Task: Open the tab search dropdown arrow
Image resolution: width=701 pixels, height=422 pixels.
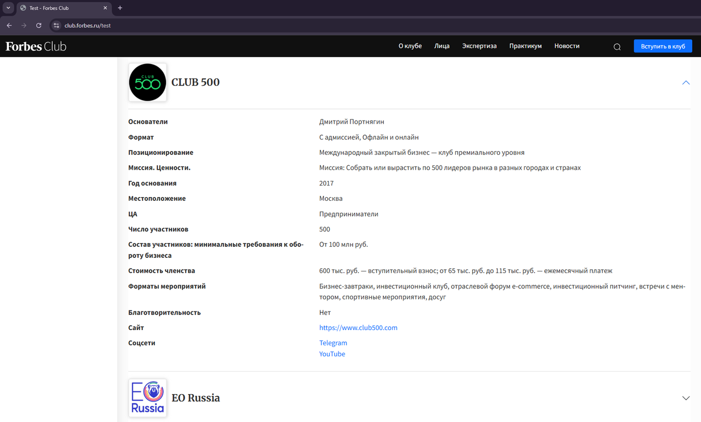Action: (8, 8)
